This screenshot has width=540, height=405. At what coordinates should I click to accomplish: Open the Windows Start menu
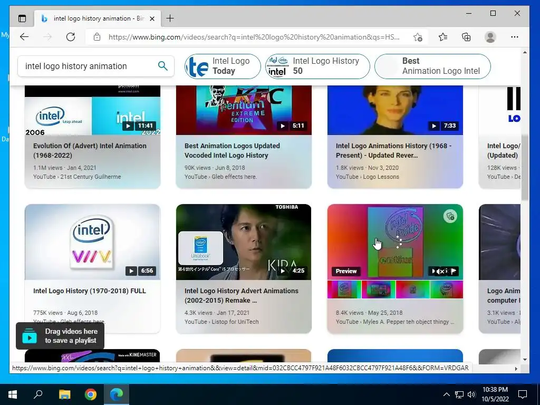pyautogui.click(x=13, y=394)
